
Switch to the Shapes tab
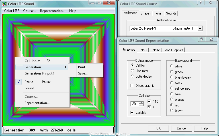(x=146, y=13)
